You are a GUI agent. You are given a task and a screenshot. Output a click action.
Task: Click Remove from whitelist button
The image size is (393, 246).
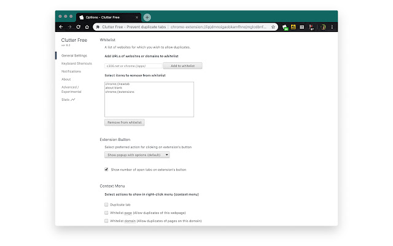[124, 122]
